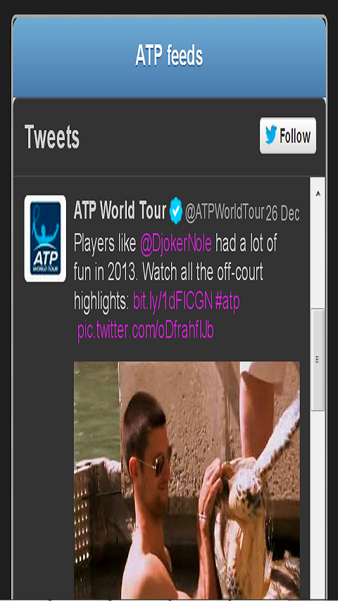Open the ATP World Tour avatar logo

tap(45, 239)
